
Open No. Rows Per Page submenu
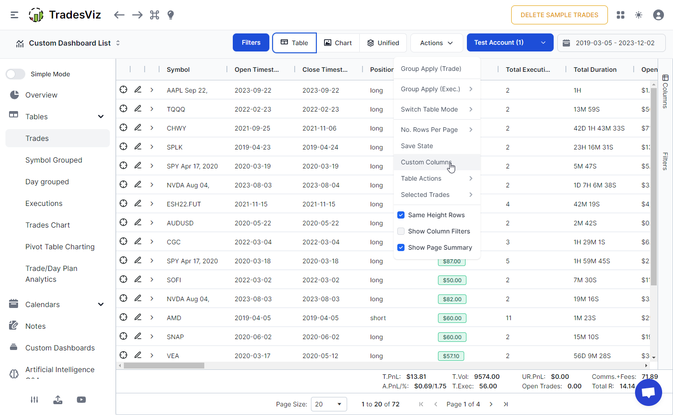point(437,130)
